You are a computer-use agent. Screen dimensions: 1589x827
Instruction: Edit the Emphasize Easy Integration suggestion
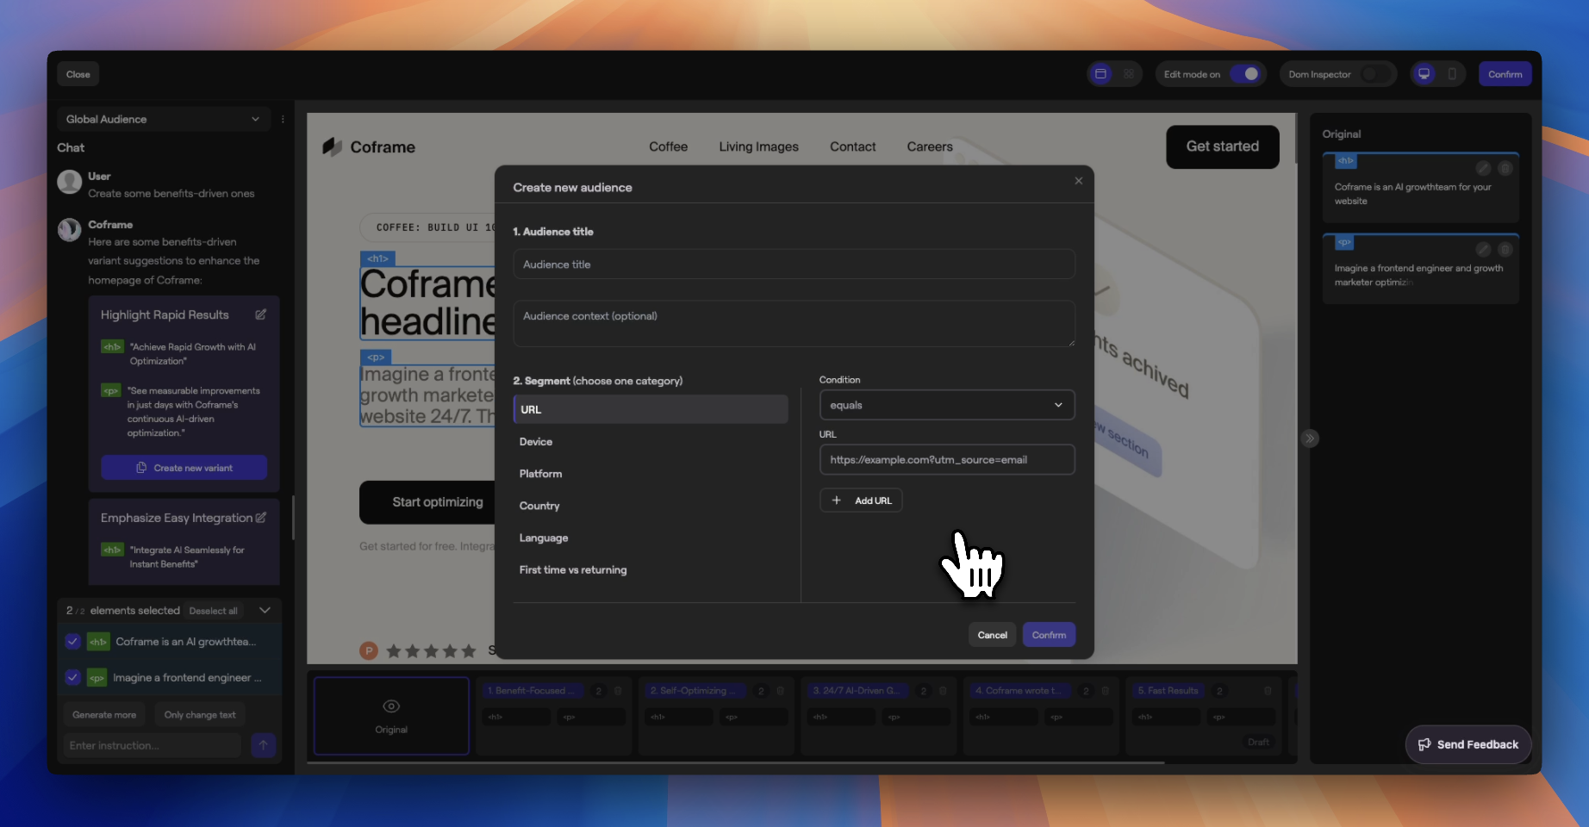(260, 518)
